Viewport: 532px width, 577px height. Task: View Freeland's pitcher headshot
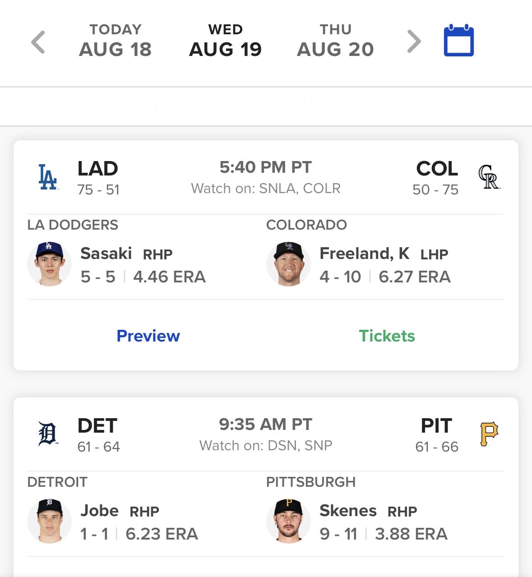pyautogui.click(x=288, y=264)
